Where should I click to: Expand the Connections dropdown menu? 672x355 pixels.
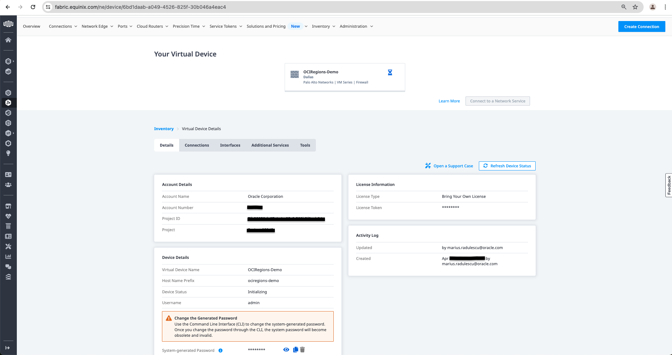63,26
